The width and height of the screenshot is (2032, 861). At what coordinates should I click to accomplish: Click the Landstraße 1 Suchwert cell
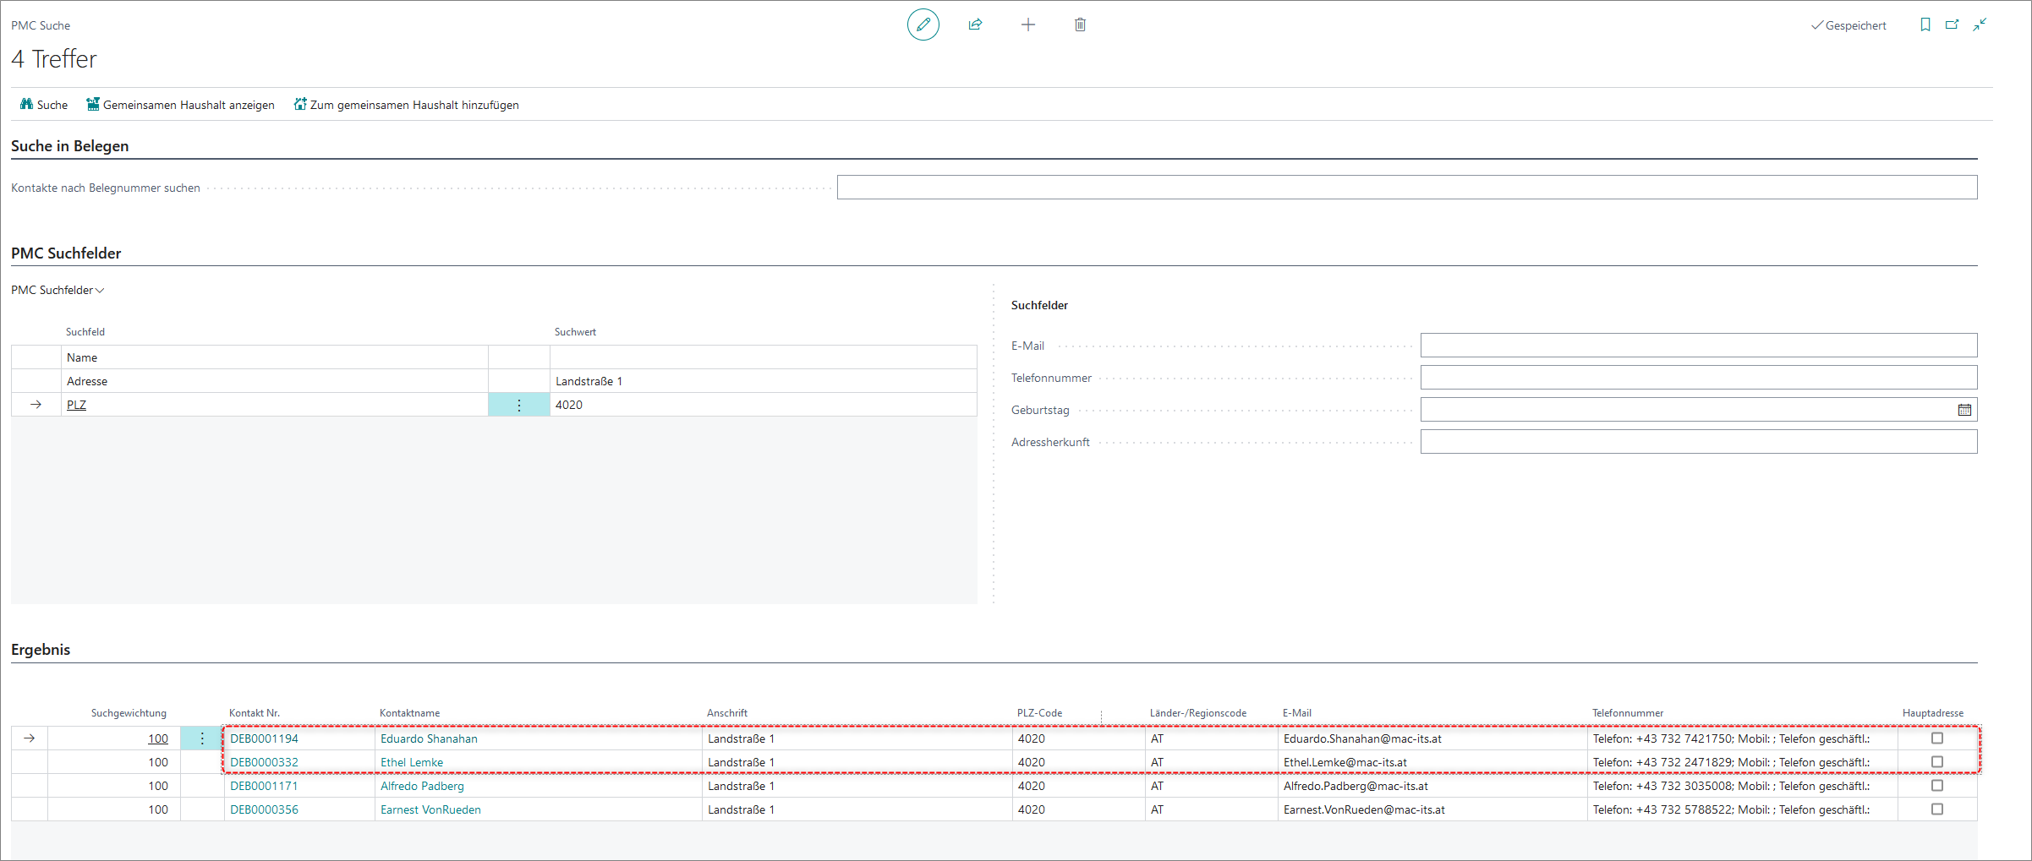763,381
